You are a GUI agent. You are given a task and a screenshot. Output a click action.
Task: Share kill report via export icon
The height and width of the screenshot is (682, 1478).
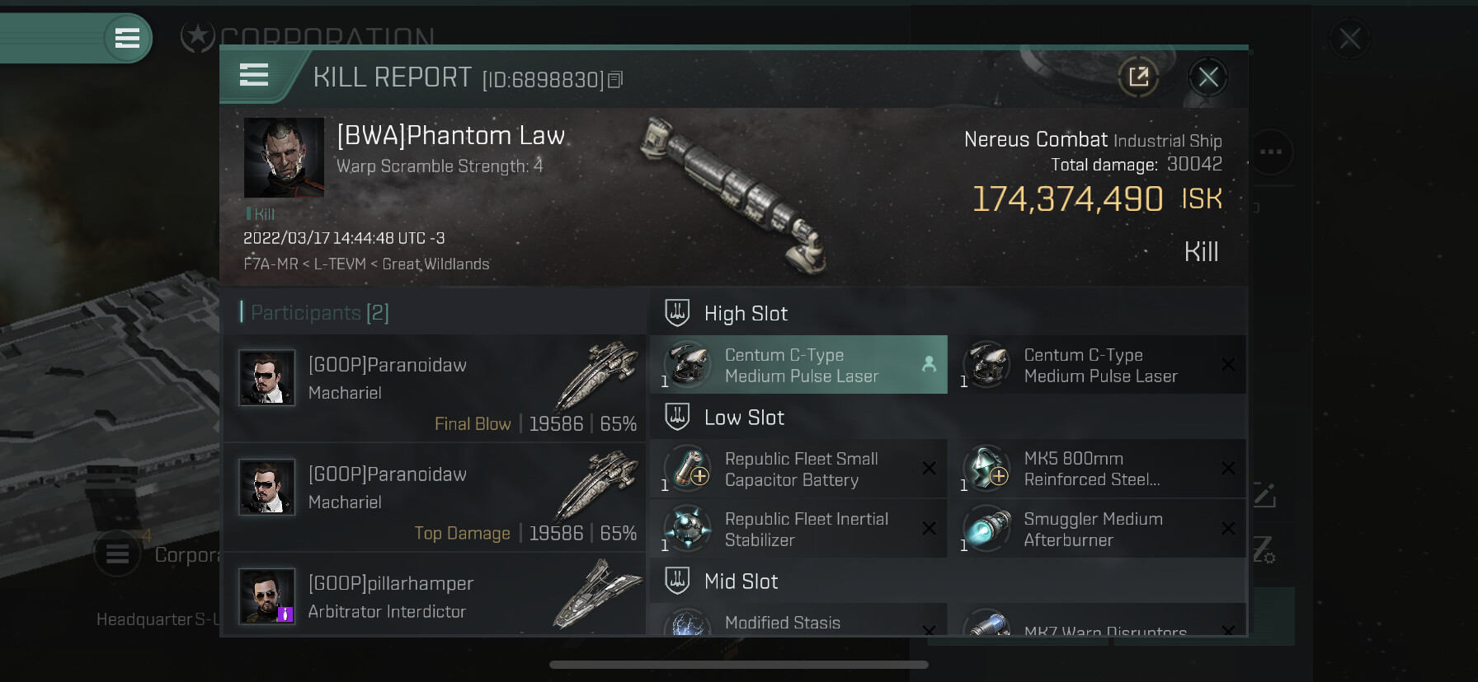[x=1138, y=77]
